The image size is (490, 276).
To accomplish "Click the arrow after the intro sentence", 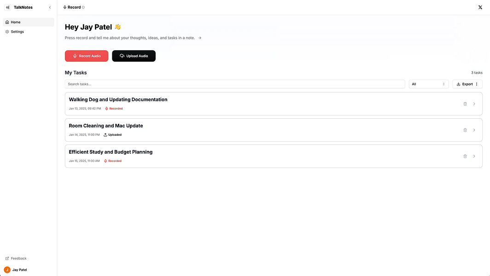I will point(200,38).
